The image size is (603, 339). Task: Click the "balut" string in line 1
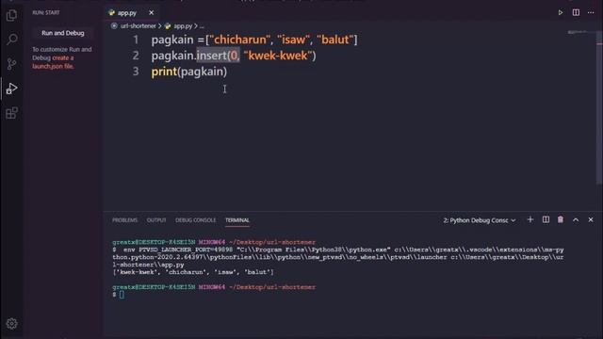(x=335, y=40)
